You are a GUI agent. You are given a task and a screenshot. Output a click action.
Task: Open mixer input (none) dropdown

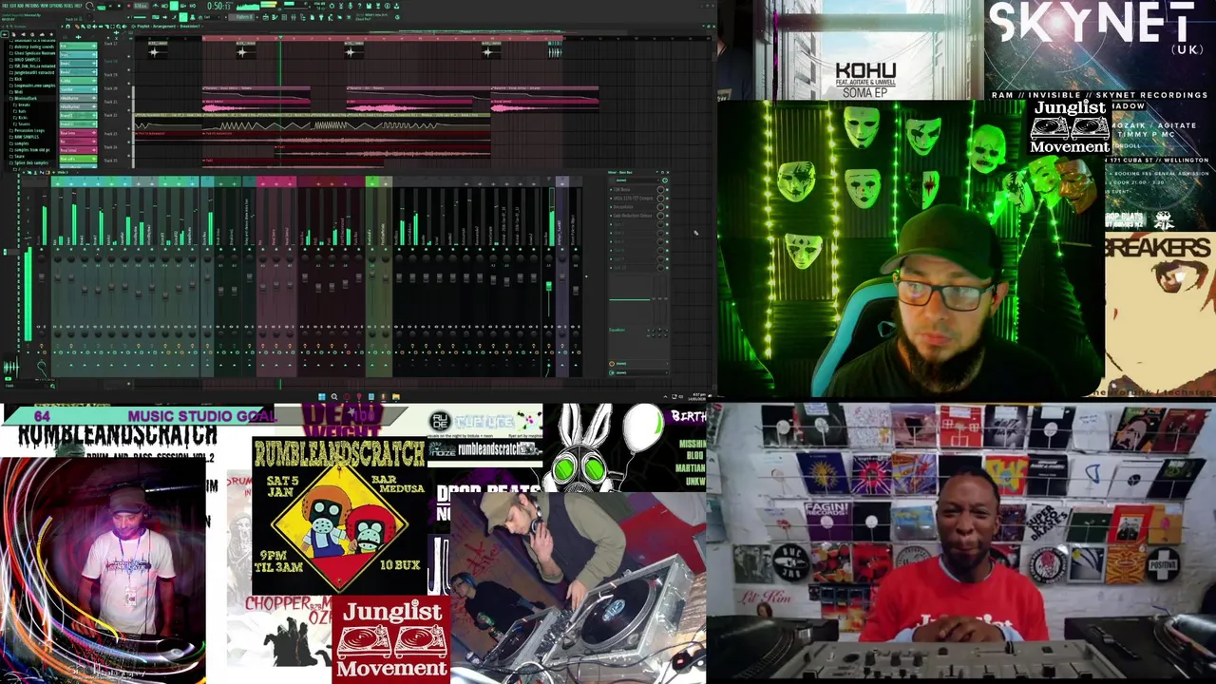tap(637, 180)
